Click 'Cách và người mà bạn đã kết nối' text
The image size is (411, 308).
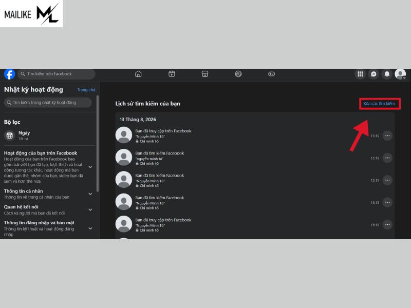(x=34, y=213)
